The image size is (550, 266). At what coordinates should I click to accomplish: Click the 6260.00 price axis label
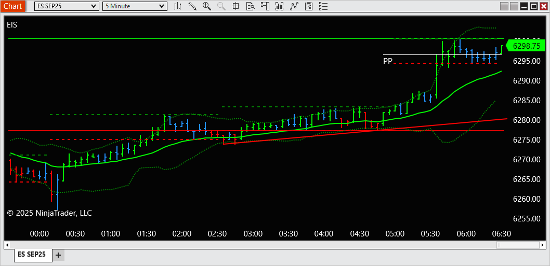click(527, 199)
